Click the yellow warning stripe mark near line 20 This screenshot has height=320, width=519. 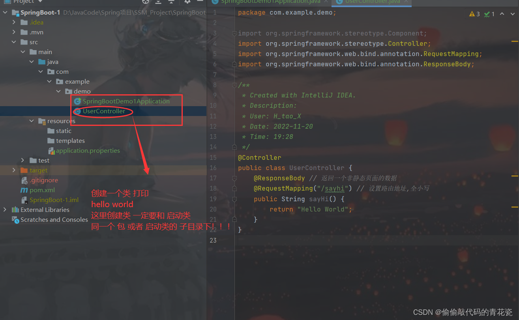point(515,206)
